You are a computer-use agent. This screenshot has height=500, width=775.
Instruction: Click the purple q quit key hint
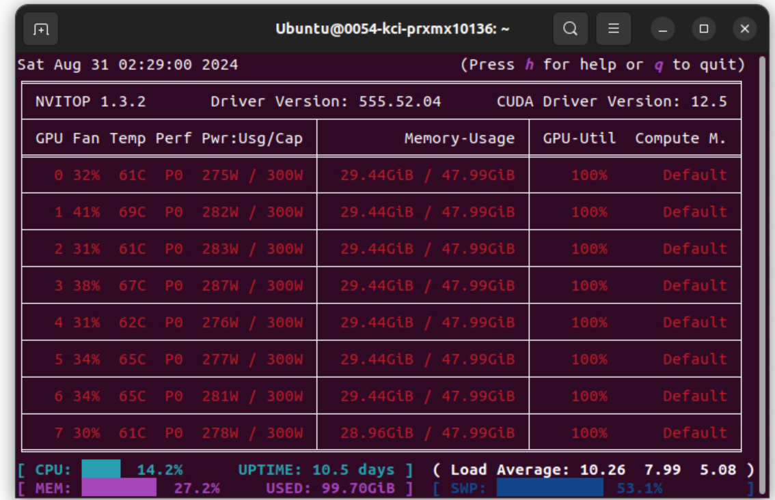pos(658,65)
